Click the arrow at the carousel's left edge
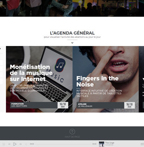 0,49
